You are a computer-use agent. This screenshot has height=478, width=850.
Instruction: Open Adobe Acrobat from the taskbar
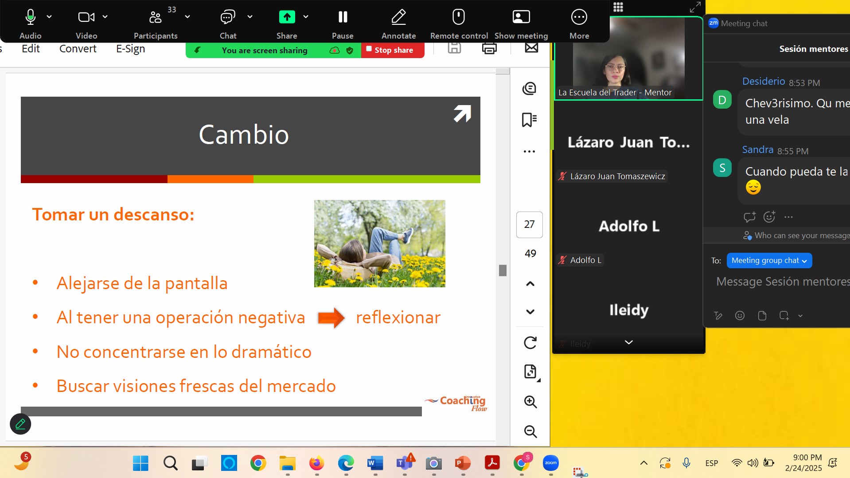pos(492,463)
